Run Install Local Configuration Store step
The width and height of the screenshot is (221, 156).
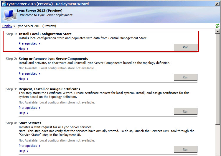[x=185, y=47]
